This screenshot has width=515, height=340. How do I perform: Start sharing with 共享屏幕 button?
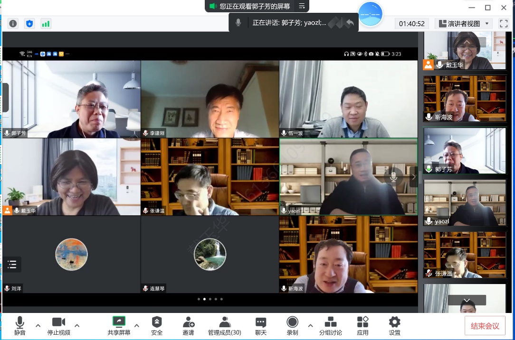click(x=119, y=326)
